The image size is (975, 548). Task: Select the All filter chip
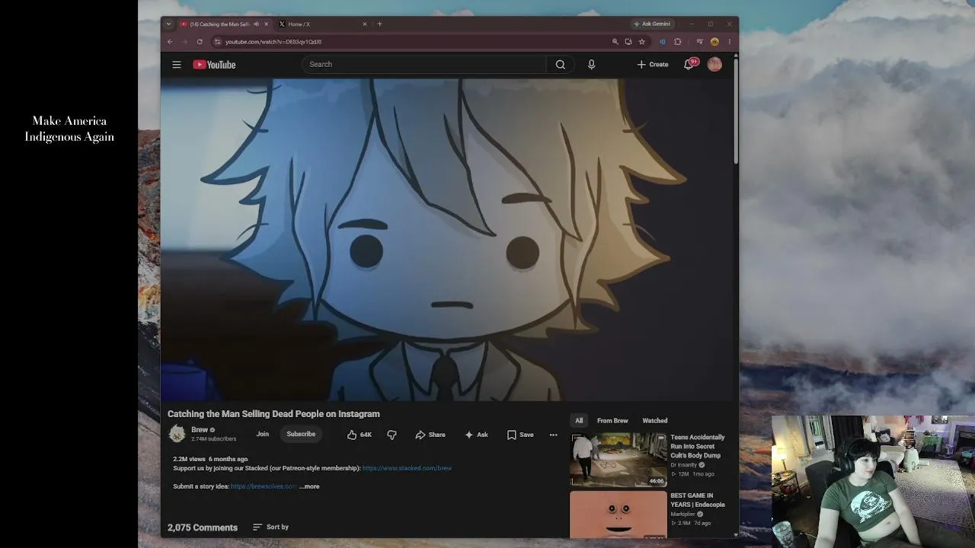[x=579, y=421]
